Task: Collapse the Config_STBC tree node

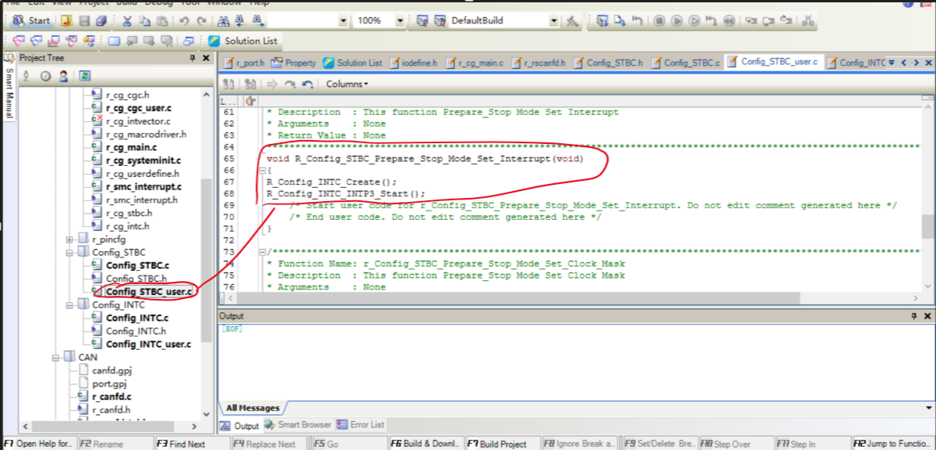Action: tap(69, 253)
